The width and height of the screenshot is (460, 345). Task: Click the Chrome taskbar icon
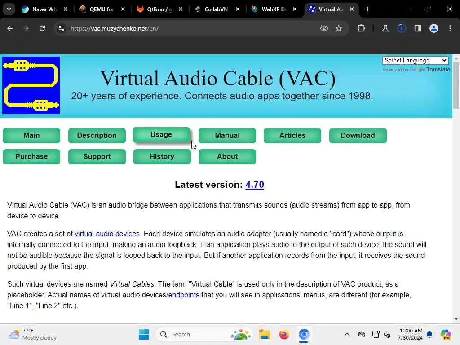(x=304, y=334)
